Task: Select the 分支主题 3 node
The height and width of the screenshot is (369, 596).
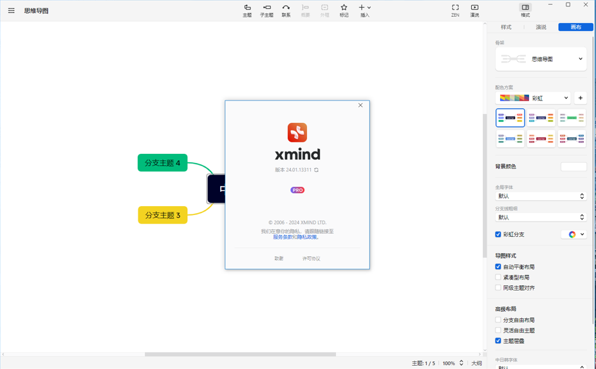Action: (x=162, y=215)
